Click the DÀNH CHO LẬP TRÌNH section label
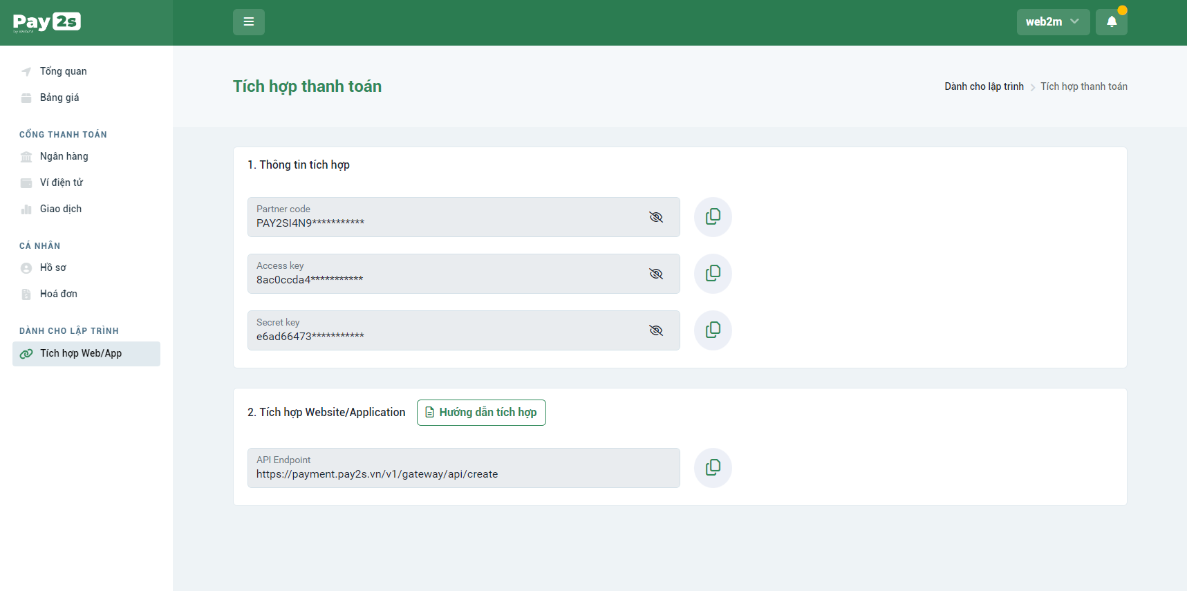Screen dimensions: 1187x591 point(69,331)
